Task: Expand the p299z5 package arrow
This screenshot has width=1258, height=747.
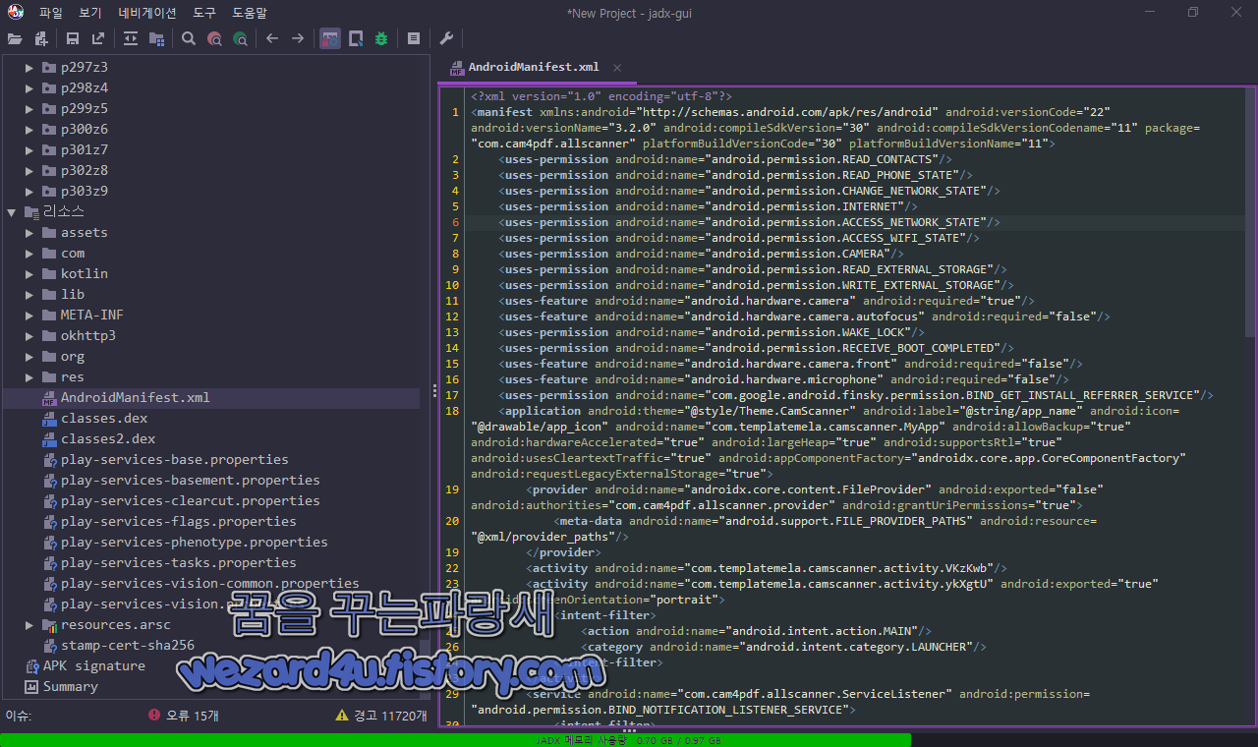Action: click(30, 108)
